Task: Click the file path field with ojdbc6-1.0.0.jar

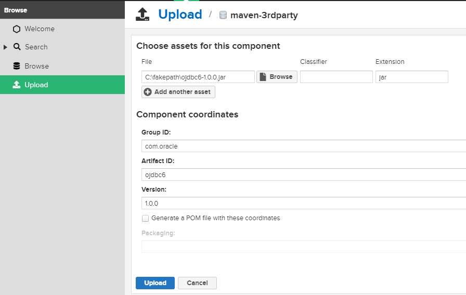Action: point(198,77)
